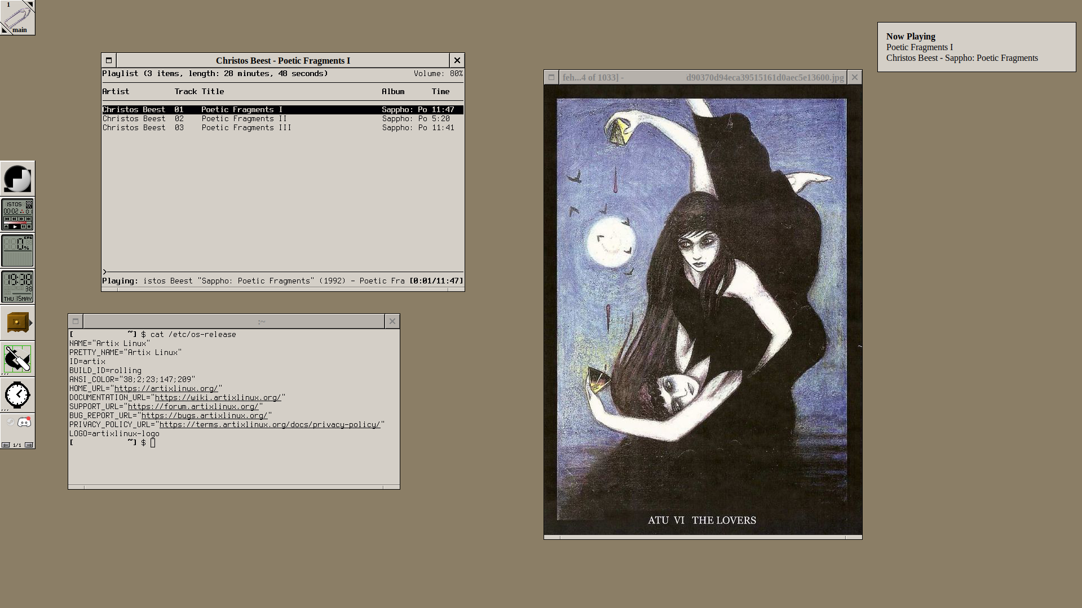This screenshot has width=1082, height=608.
Task: Stop playback in the music dockapp
Action: [x=29, y=227]
